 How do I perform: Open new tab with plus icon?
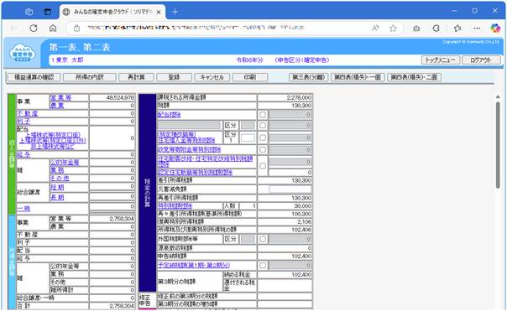tap(175, 12)
